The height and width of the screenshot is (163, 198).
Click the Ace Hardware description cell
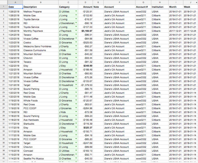point(41,120)
